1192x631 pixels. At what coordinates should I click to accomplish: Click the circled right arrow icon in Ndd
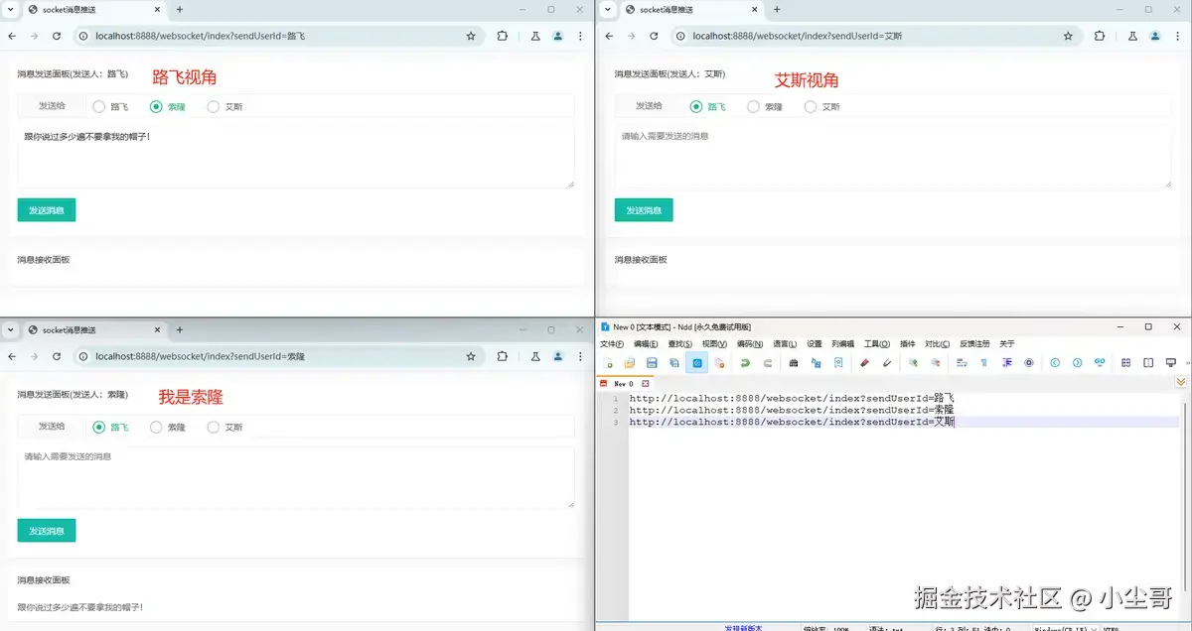1077,362
